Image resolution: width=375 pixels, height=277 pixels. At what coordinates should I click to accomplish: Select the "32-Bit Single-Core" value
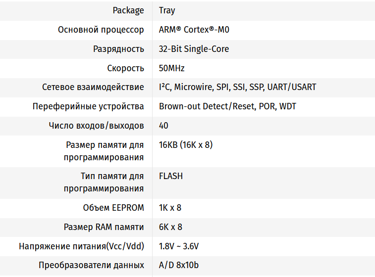click(x=194, y=49)
